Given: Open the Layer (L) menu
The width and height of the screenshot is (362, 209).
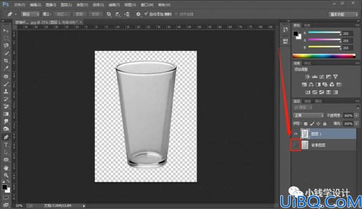Looking at the screenshot, I should point(66,5).
